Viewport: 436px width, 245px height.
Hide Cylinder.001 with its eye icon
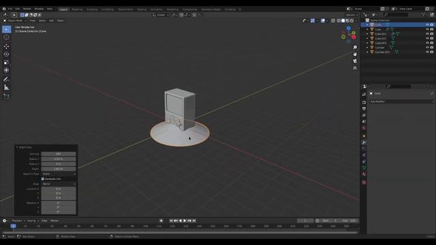pyautogui.click(x=427, y=52)
